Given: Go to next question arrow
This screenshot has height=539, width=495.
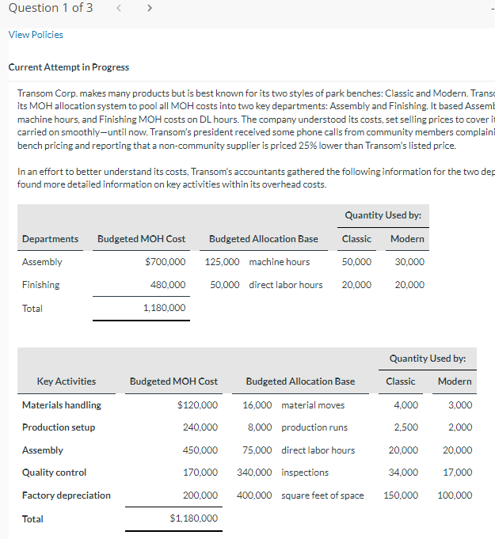Looking at the screenshot, I should (x=149, y=8).
